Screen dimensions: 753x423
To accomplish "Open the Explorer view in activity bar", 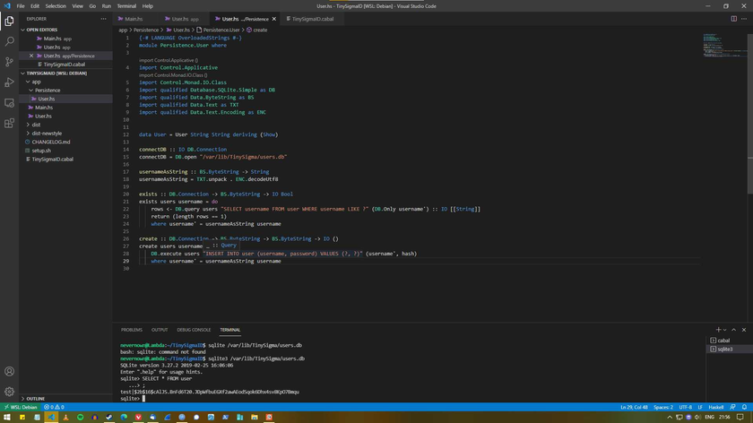I will click(9, 22).
